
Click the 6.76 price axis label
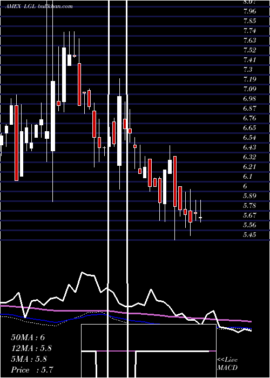(249, 118)
